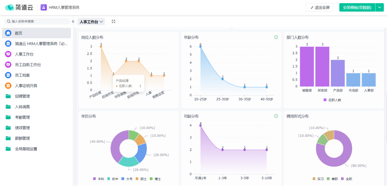387x186 pixels.
Task: Click the 首页 home icon in sidebar
Action: (8, 33)
